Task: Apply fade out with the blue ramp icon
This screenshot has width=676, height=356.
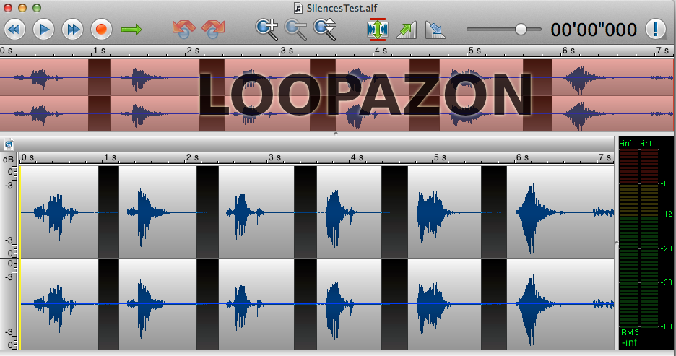Action: pos(435,30)
